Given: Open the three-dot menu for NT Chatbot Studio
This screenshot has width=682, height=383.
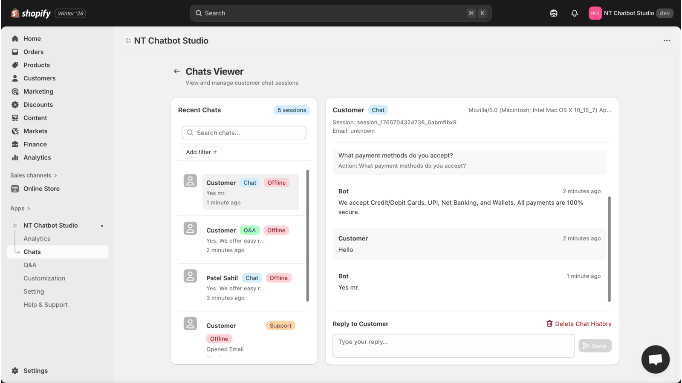Looking at the screenshot, I should [x=667, y=41].
